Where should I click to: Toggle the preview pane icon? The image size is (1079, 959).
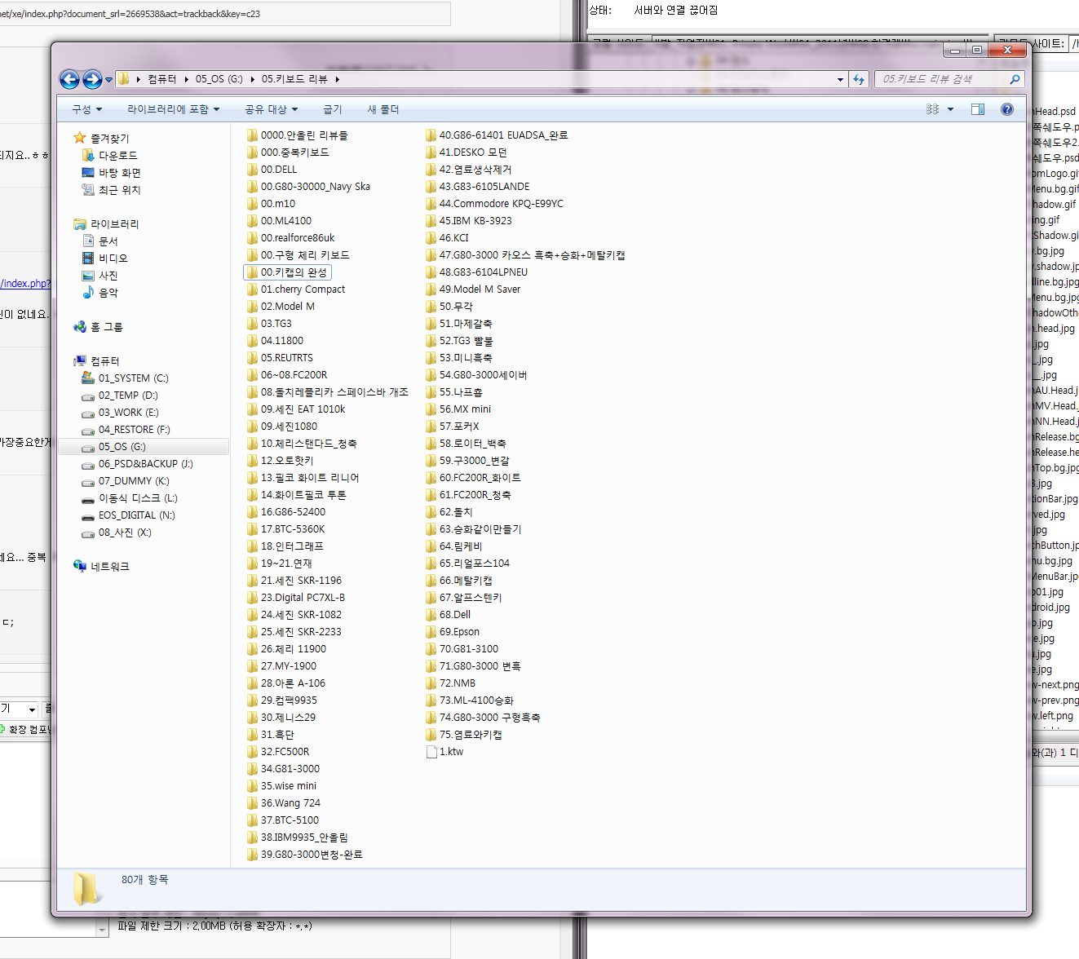(978, 109)
